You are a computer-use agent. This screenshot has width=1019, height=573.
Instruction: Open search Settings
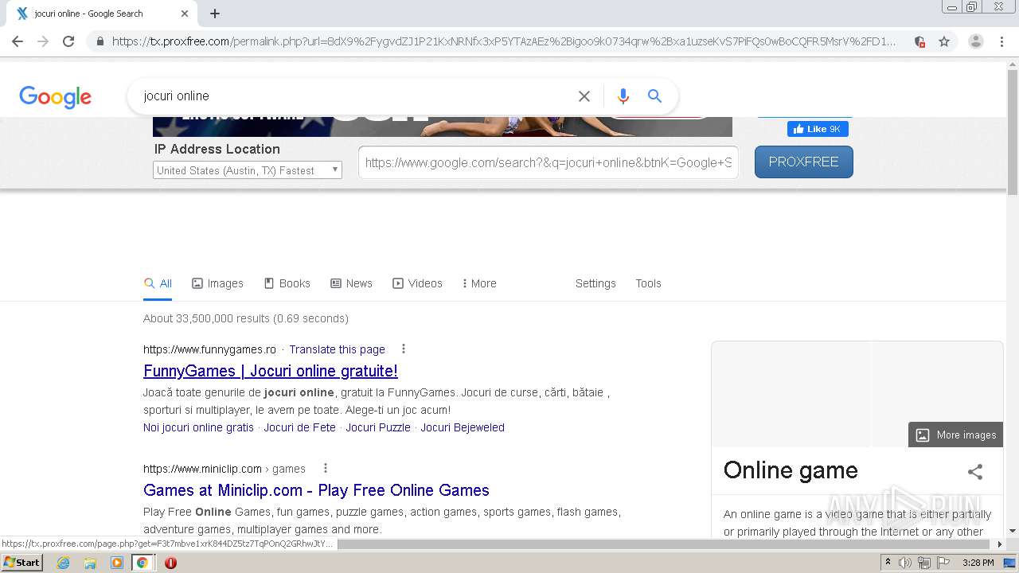pyautogui.click(x=595, y=283)
